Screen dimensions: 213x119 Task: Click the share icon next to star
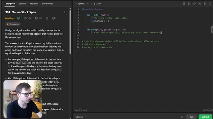click(x=54, y=18)
